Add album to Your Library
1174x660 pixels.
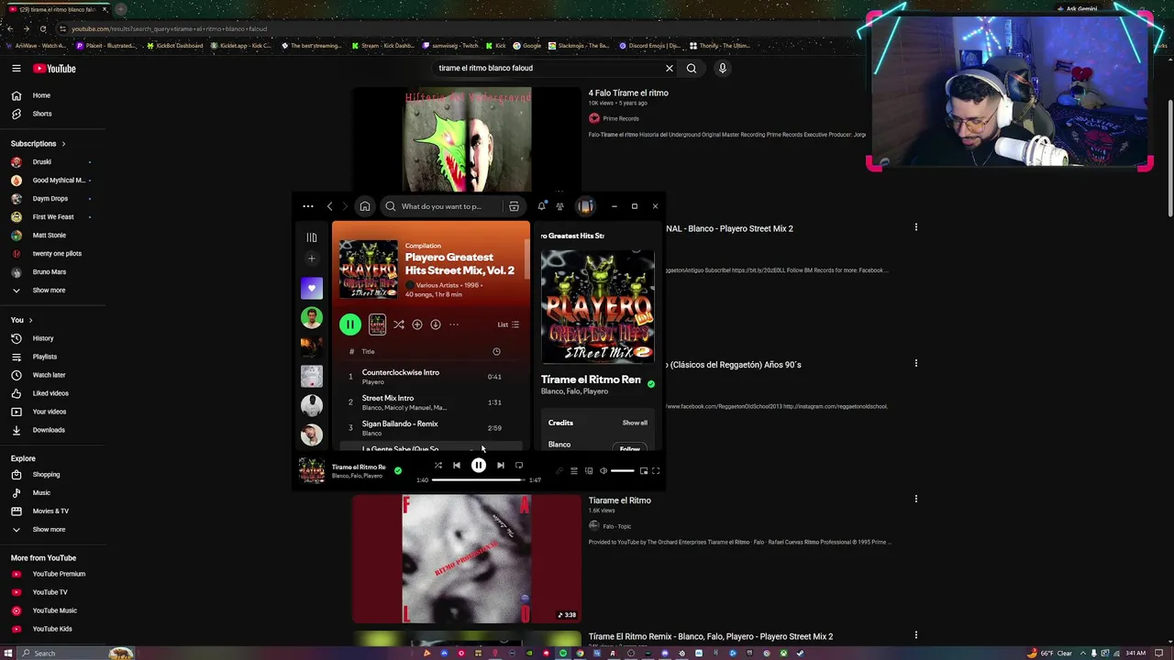pyautogui.click(x=416, y=324)
